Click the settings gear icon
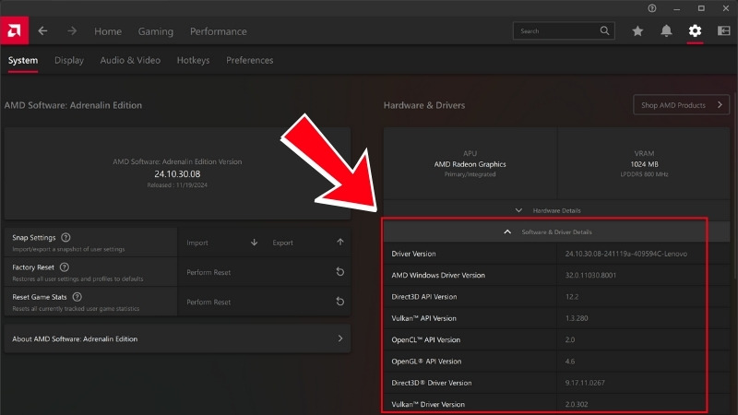This screenshot has width=738, height=415. 695,30
